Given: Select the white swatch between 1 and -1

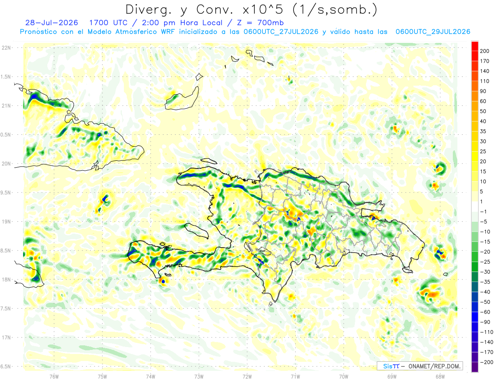Looking at the screenshot, I should pos(475,206).
